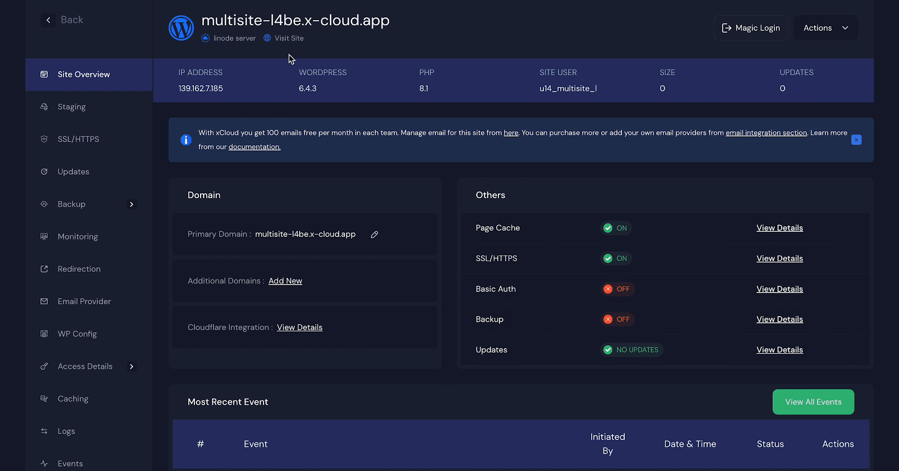The image size is (899, 471).
Task: Expand the Access Details submenu chevron
Action: (x=131, y=367)
